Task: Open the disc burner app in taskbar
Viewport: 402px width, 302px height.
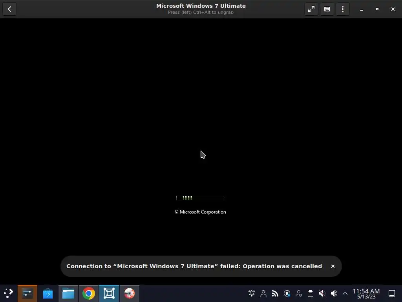Action: tap(130, 293)
